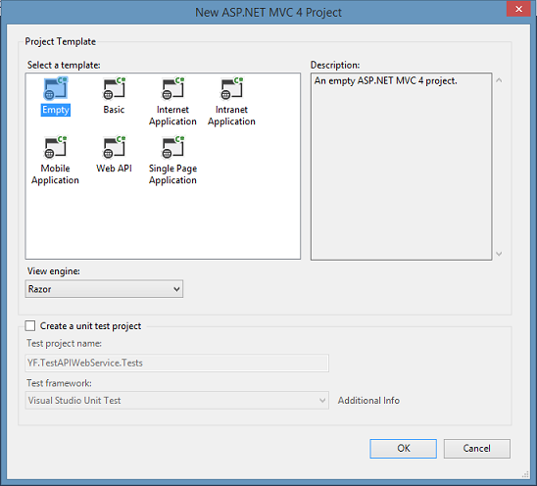Click the 'Intranet Application' template label
537x486 pixels.
231,116
